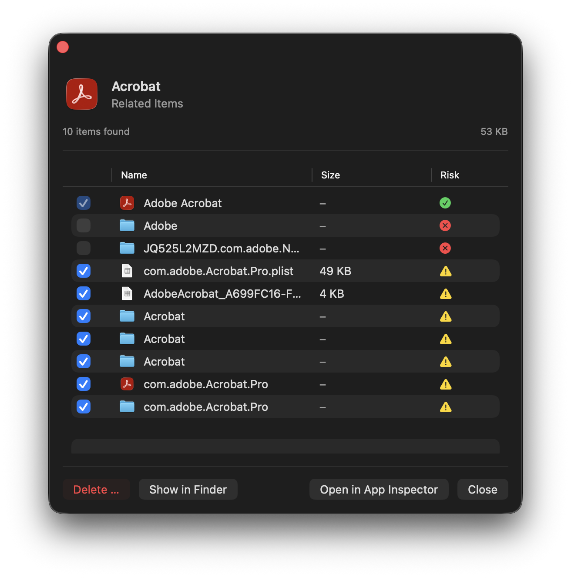Open in App Inspector
571x578 pixels.
point(379,490)
